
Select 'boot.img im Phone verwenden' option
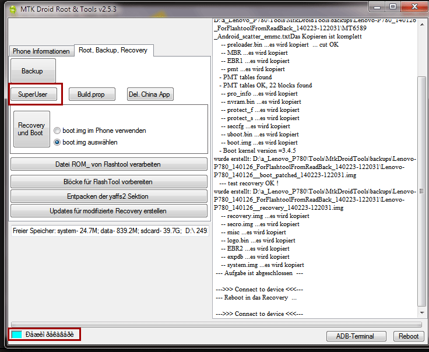57,131
